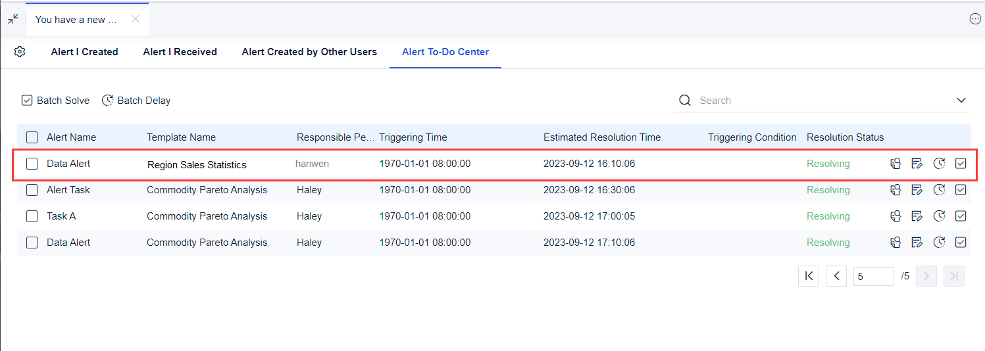985x351 pixels.
Task: Open Alert Created by Other Users tab
Action: (309, 52)
